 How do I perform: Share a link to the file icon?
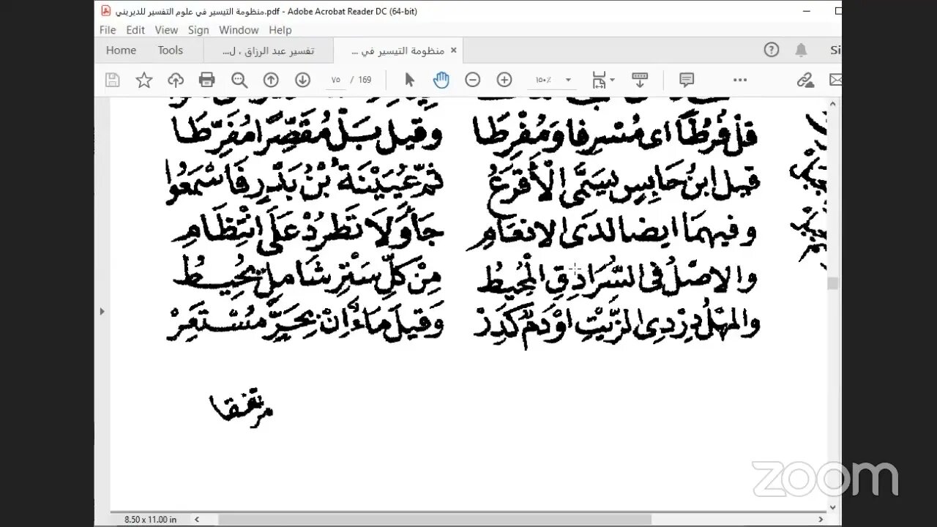point(805,80)
